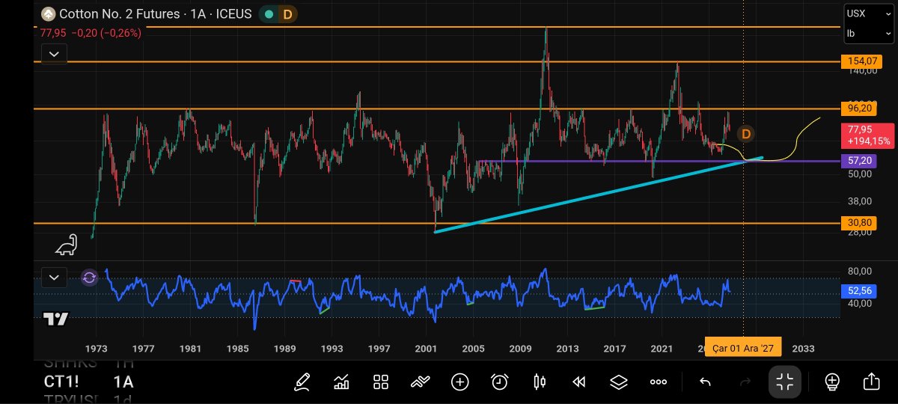Select the 1A timeframe button at bottom

[x=123, y=382]
